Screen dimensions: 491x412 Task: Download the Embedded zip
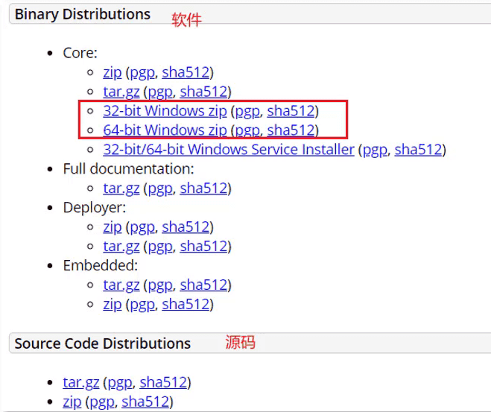click(112, 305)
